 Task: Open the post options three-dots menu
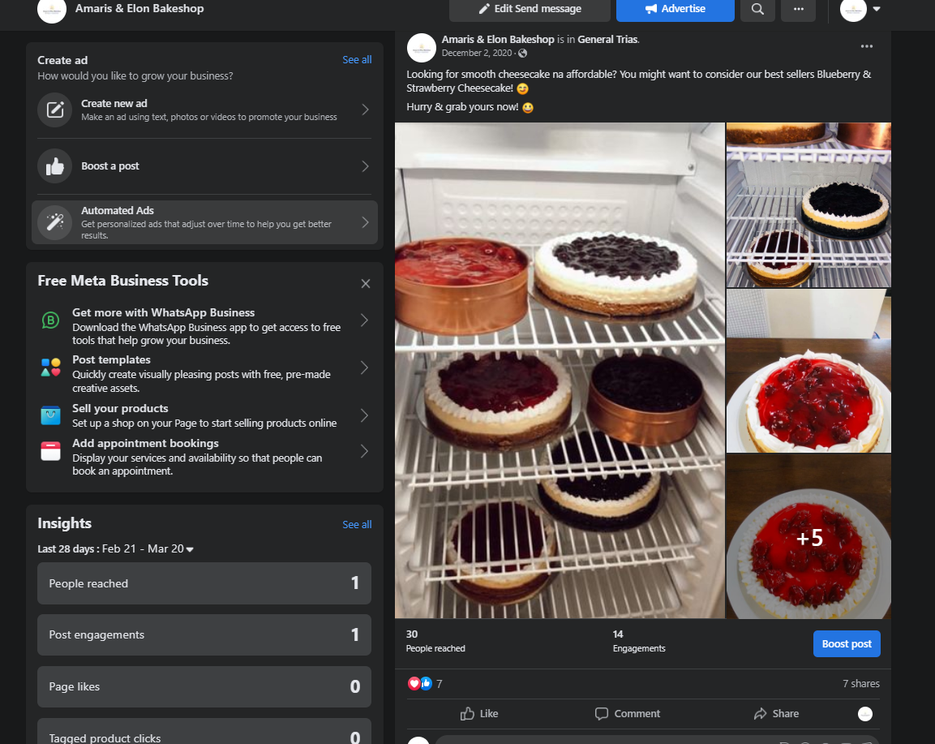(x=866, y=46)
